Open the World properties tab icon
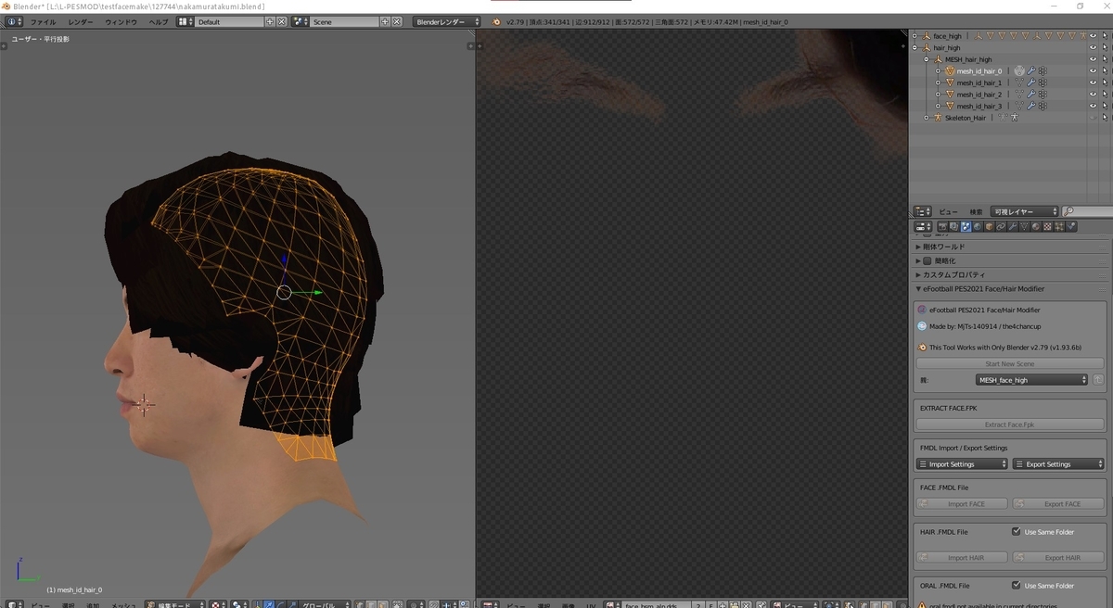The width and height of the screenshot is (1113, 608). pyautogui.click(x=978, y=226)
